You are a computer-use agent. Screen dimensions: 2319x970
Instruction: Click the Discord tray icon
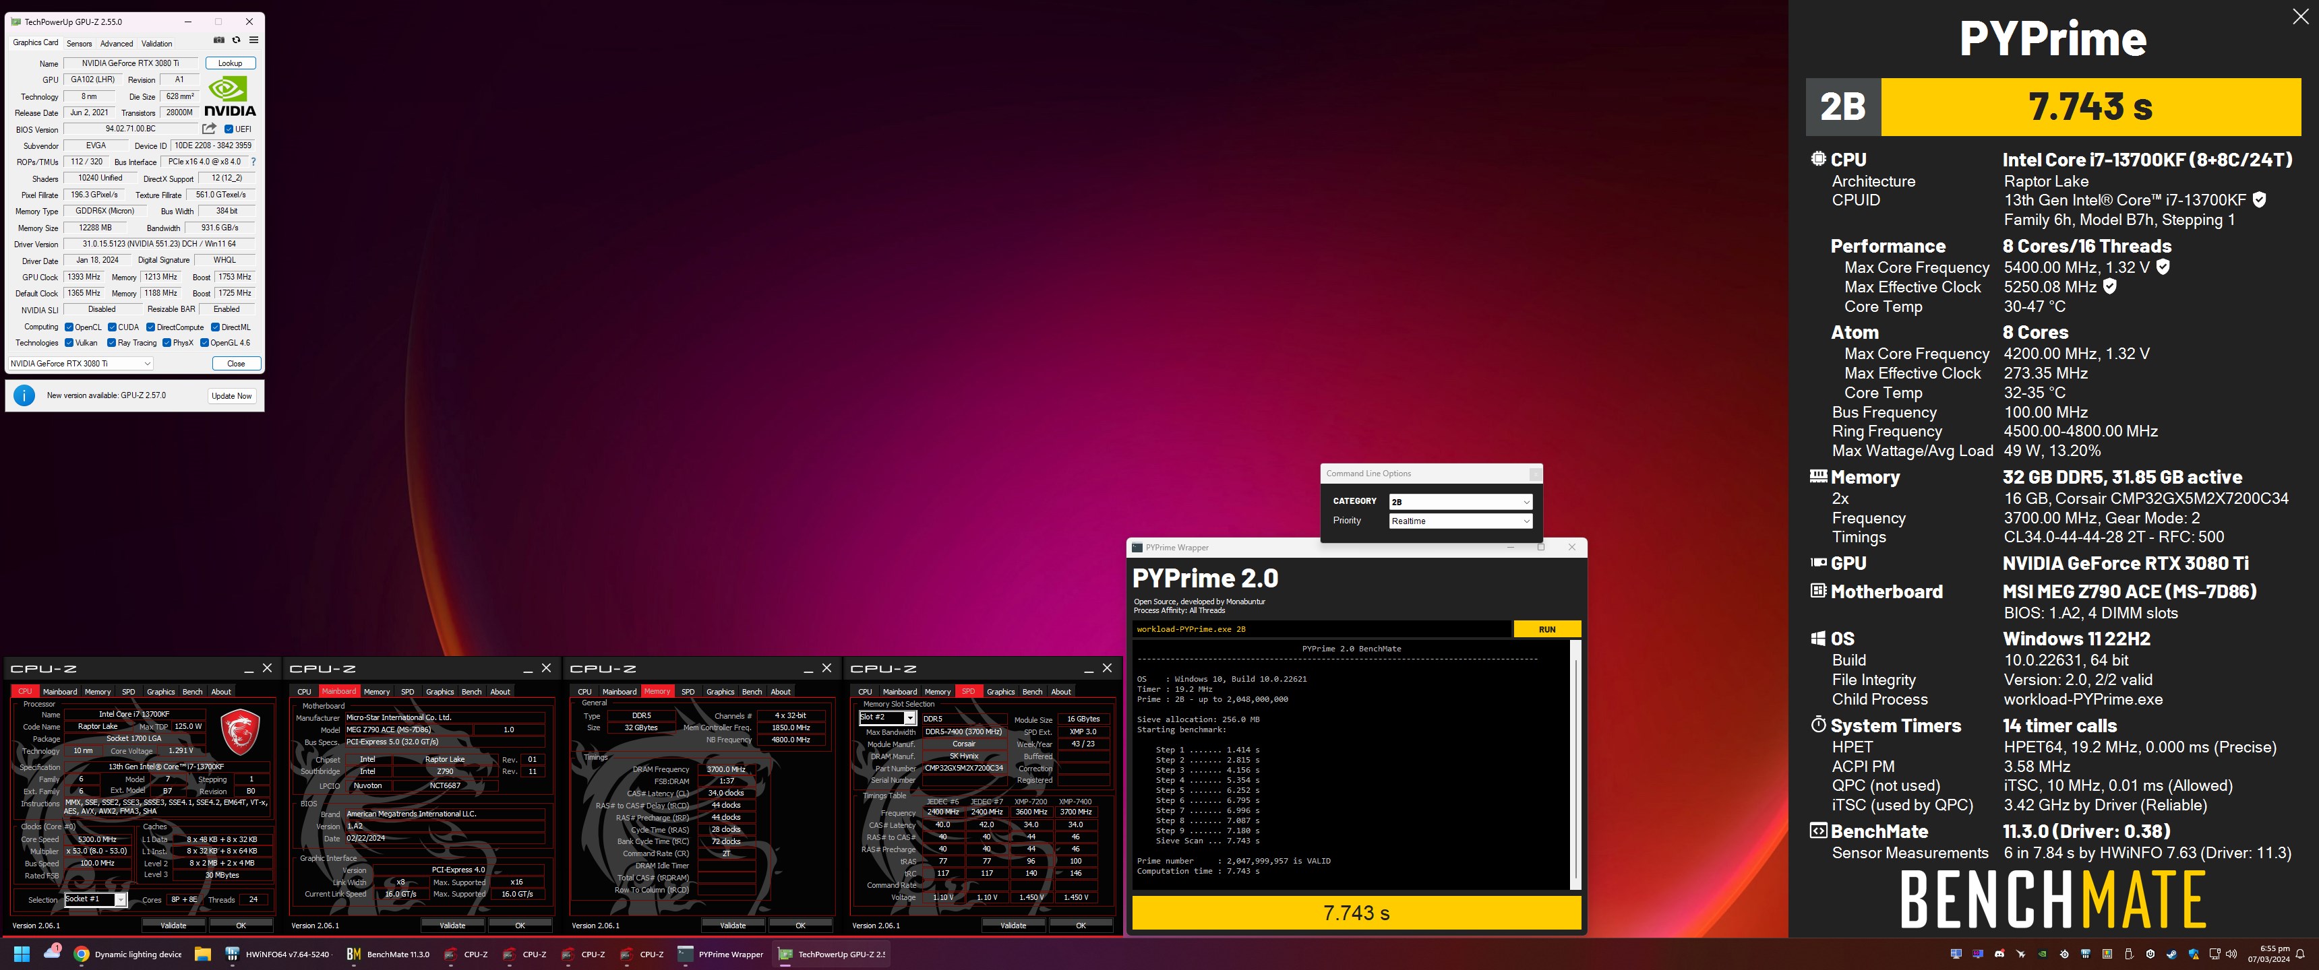pyautogui.click(x=1999, y=954)
